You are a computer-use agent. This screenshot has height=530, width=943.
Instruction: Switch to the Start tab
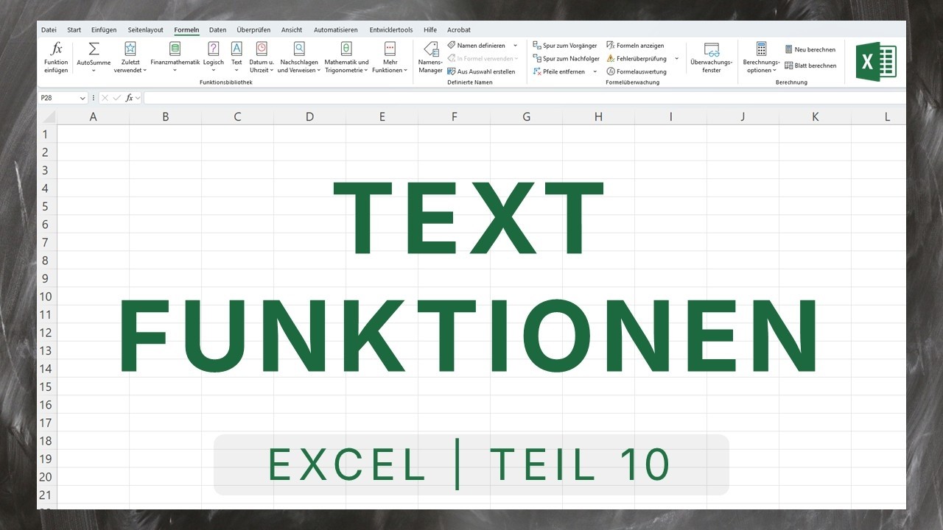(x=74, y=30)
